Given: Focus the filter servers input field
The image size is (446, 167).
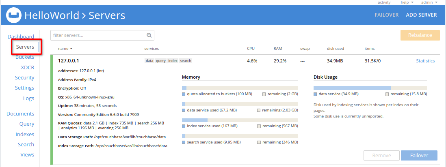Looking at the screenshot, I should tap(102, 36).
